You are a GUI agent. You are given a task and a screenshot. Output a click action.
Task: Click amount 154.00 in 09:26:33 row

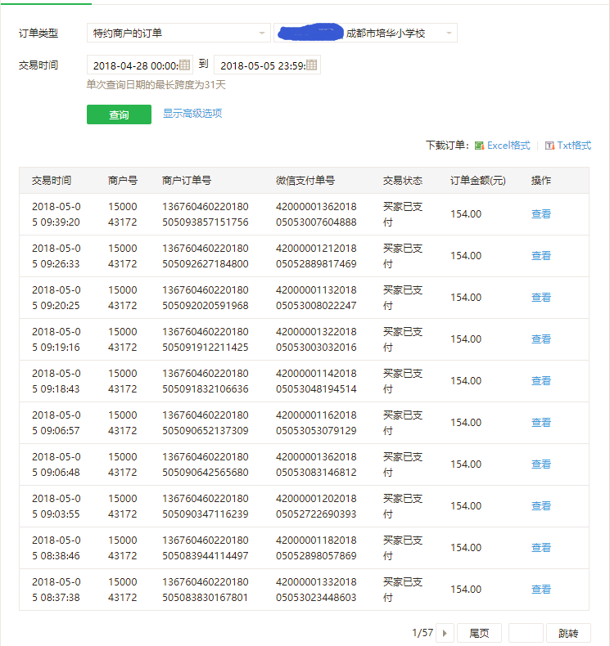tap(466, 256)
